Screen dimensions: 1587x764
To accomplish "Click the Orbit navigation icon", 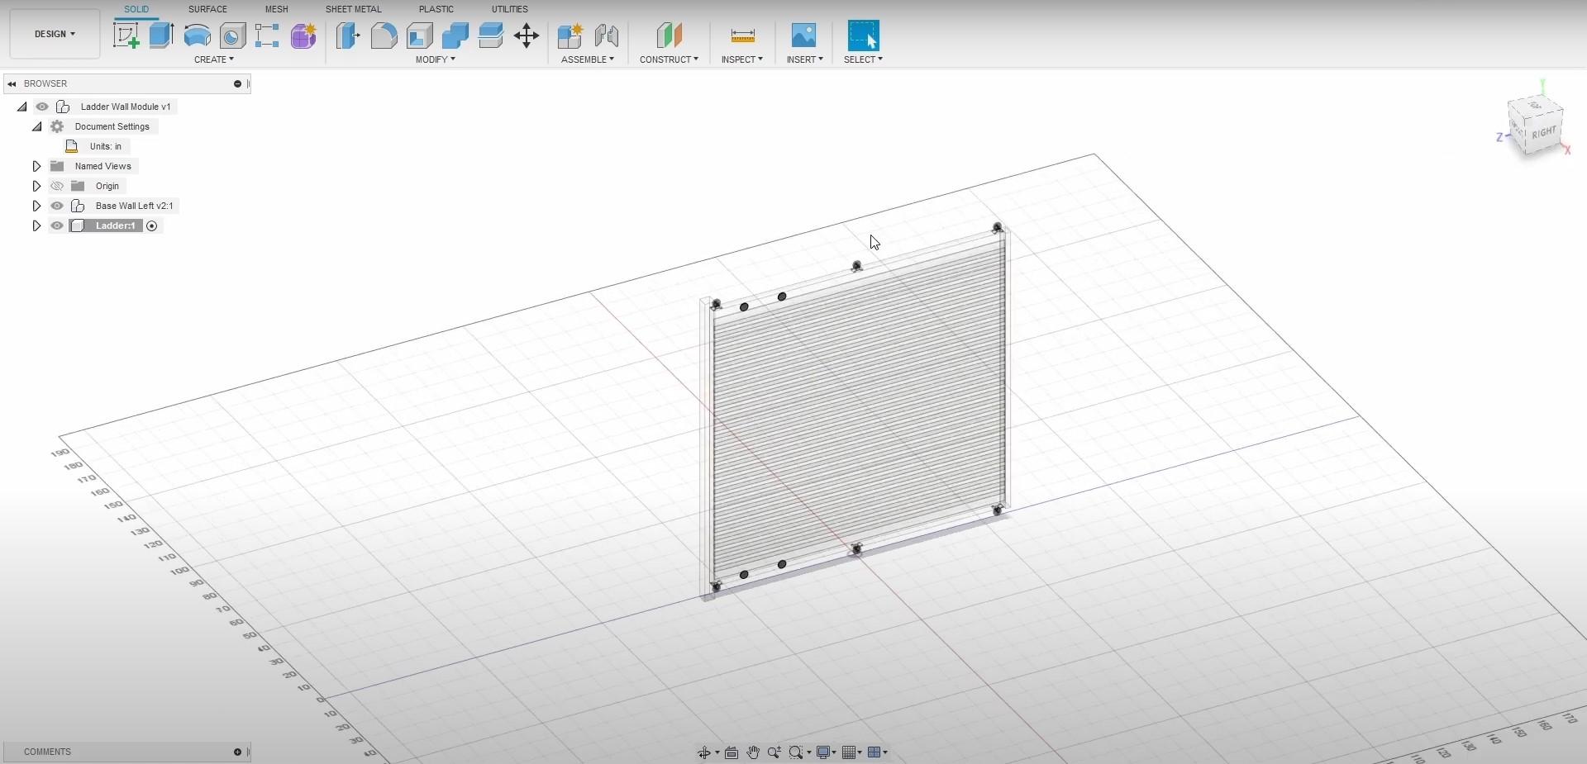I will coord(704,752).
